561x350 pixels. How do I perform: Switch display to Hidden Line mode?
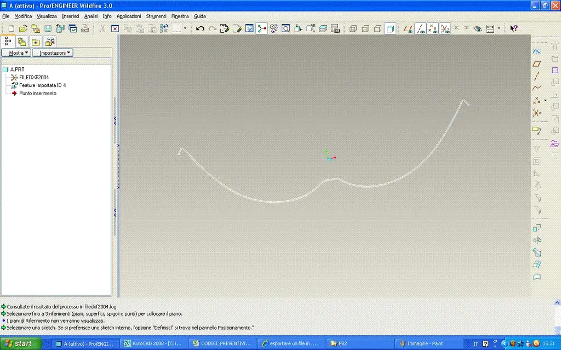365,28
